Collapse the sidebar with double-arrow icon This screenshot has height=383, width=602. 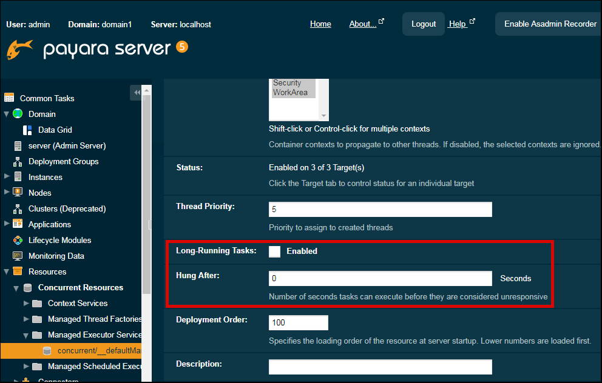pyautogui.click(x=137, y=92)
